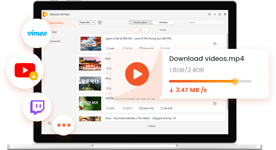Click the 1.8GB/2.4GB size text
276x150 pixels.
pyautogui.click(x=187, y=70)
